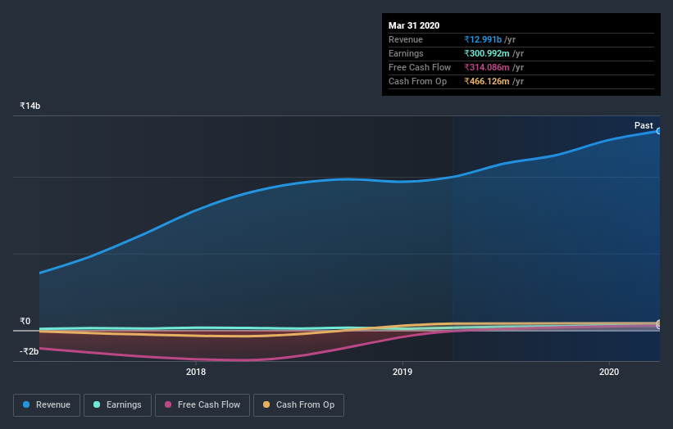Screen dimensions: 673x429
Task: Click the 2020 x-axis label
Action: tap(609, 372)
